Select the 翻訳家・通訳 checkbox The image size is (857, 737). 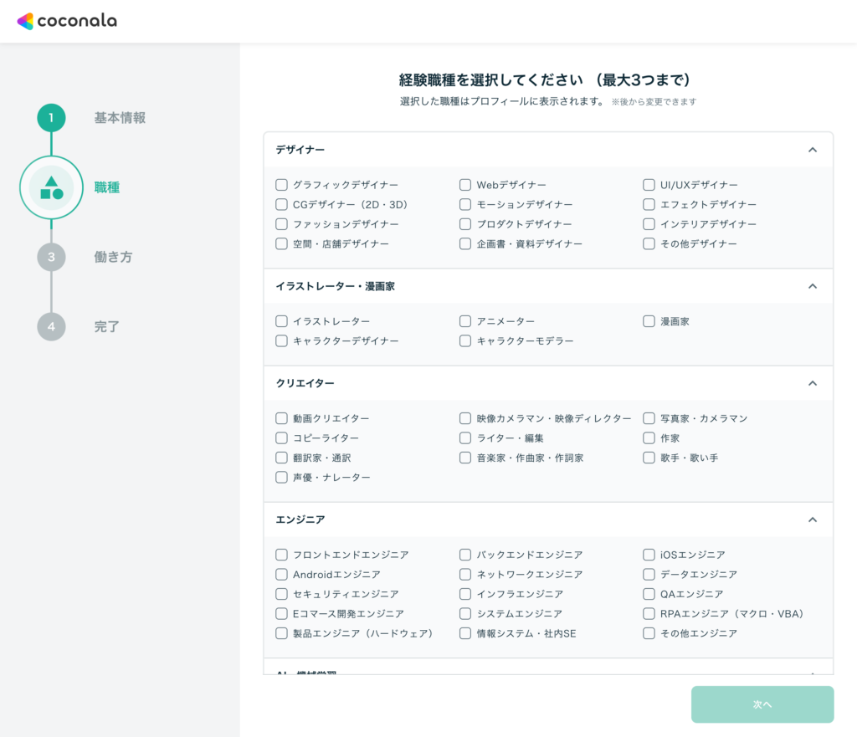click(281, 458)
